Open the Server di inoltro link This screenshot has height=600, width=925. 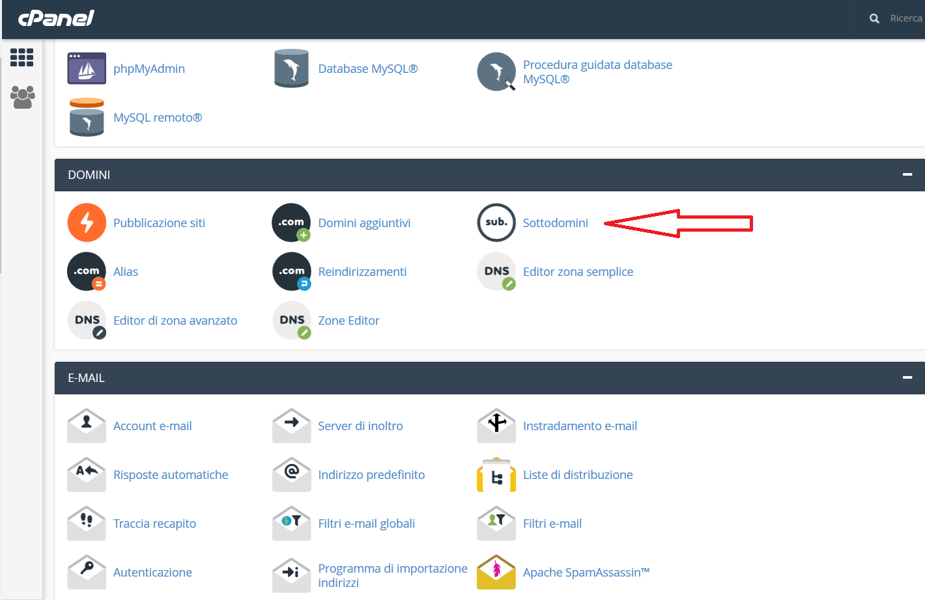coord(360,426)
